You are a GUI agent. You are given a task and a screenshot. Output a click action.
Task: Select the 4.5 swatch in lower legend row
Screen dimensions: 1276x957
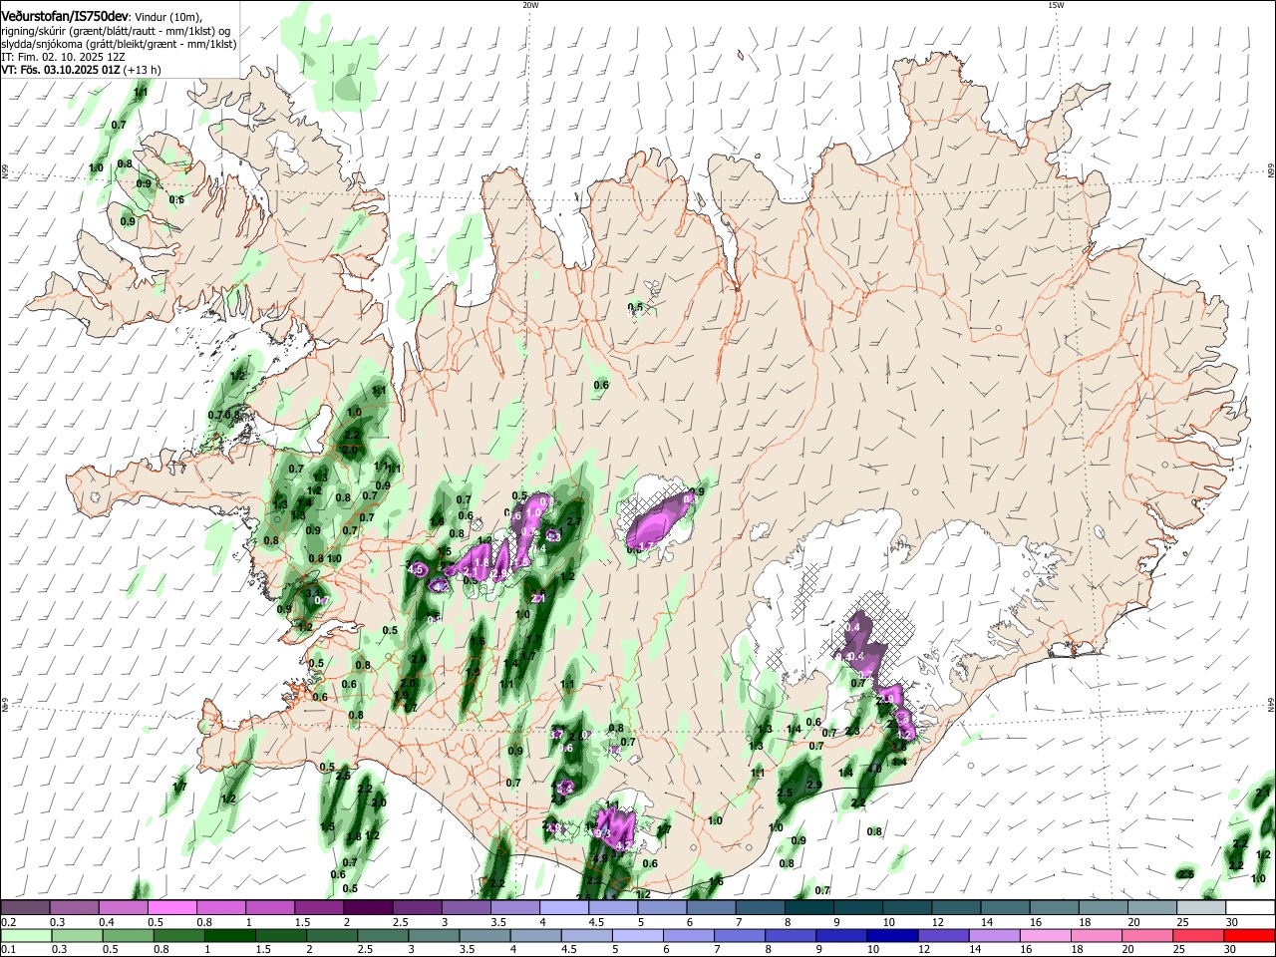587,935
